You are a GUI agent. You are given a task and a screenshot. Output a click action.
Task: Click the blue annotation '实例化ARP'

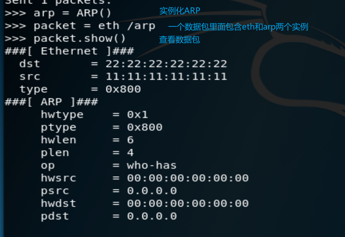tap(180, 11)
